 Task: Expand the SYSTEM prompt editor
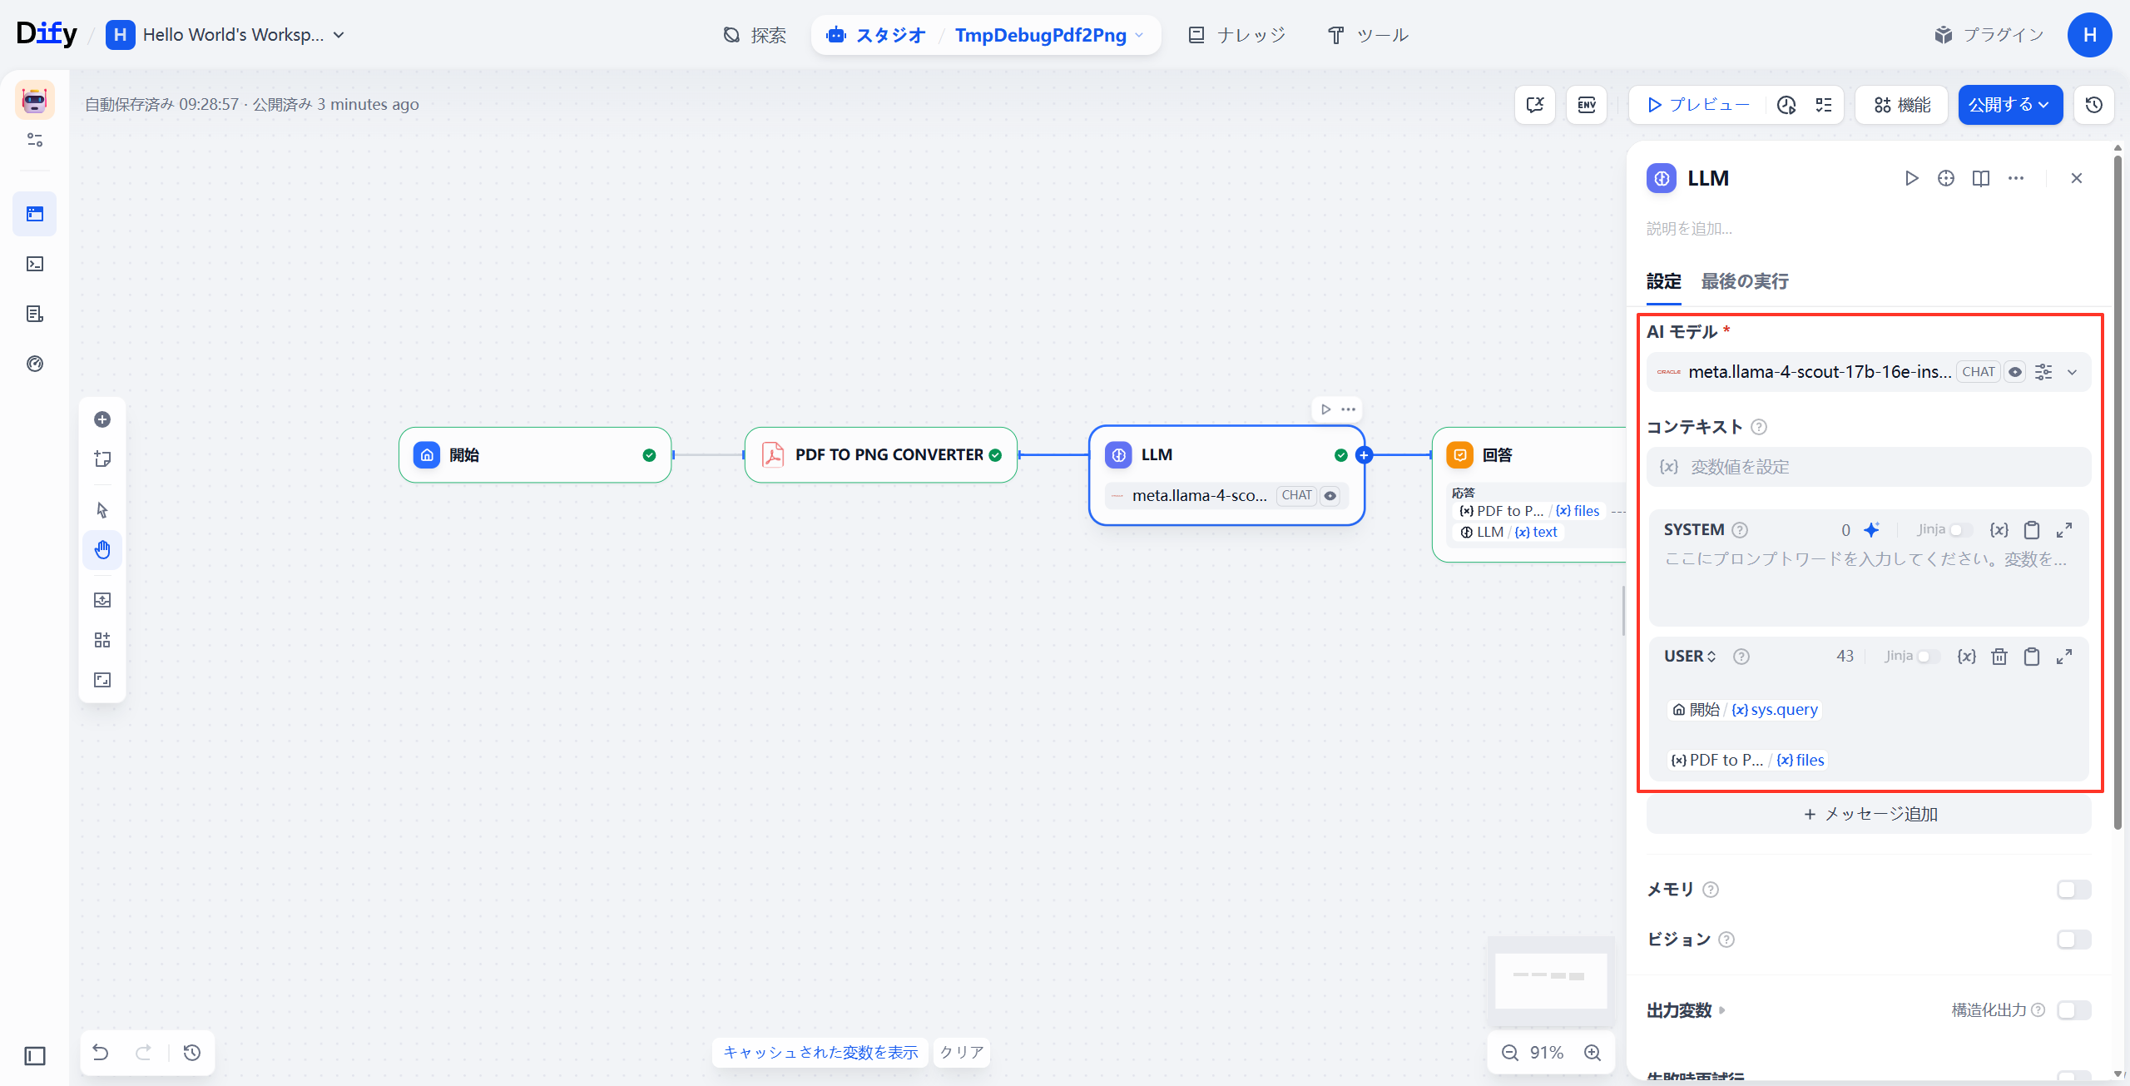tap(2063, 530)
